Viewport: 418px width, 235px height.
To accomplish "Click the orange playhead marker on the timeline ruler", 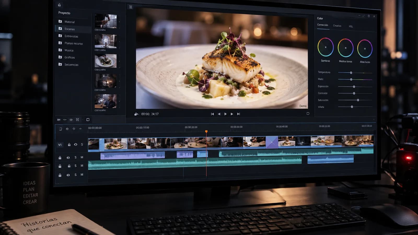I will pos(206,132).
